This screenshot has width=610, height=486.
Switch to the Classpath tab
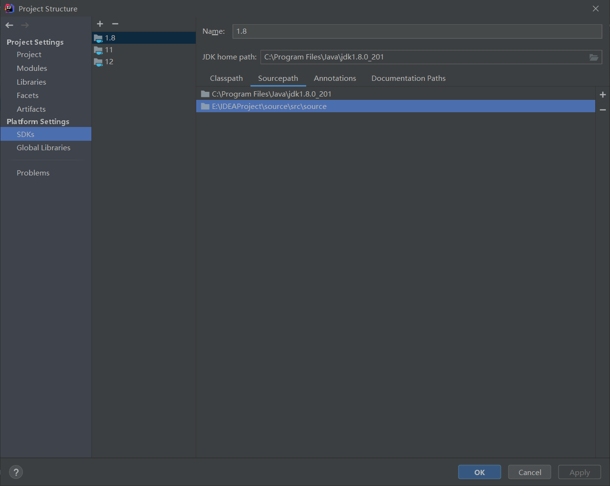click(x=226, y=78)
